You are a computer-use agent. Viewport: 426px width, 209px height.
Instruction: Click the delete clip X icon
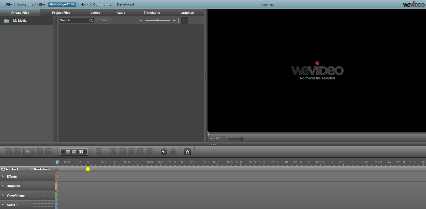coord(131,152)
